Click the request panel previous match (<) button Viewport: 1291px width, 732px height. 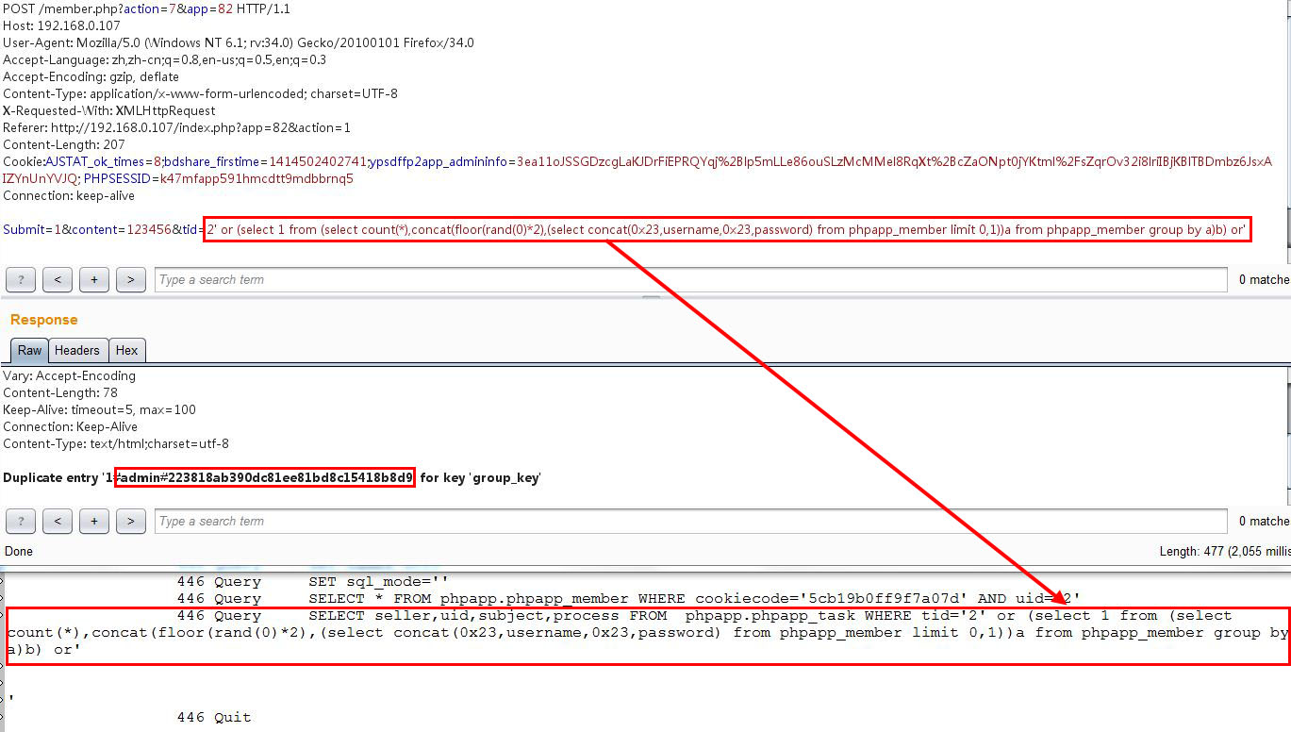(x=58, y=279)
